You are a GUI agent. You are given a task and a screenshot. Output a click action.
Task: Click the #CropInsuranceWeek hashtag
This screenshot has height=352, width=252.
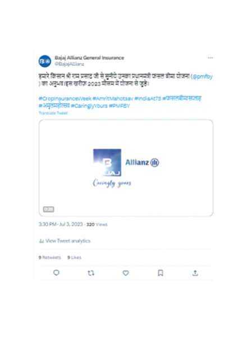click(x=65, y=99)
